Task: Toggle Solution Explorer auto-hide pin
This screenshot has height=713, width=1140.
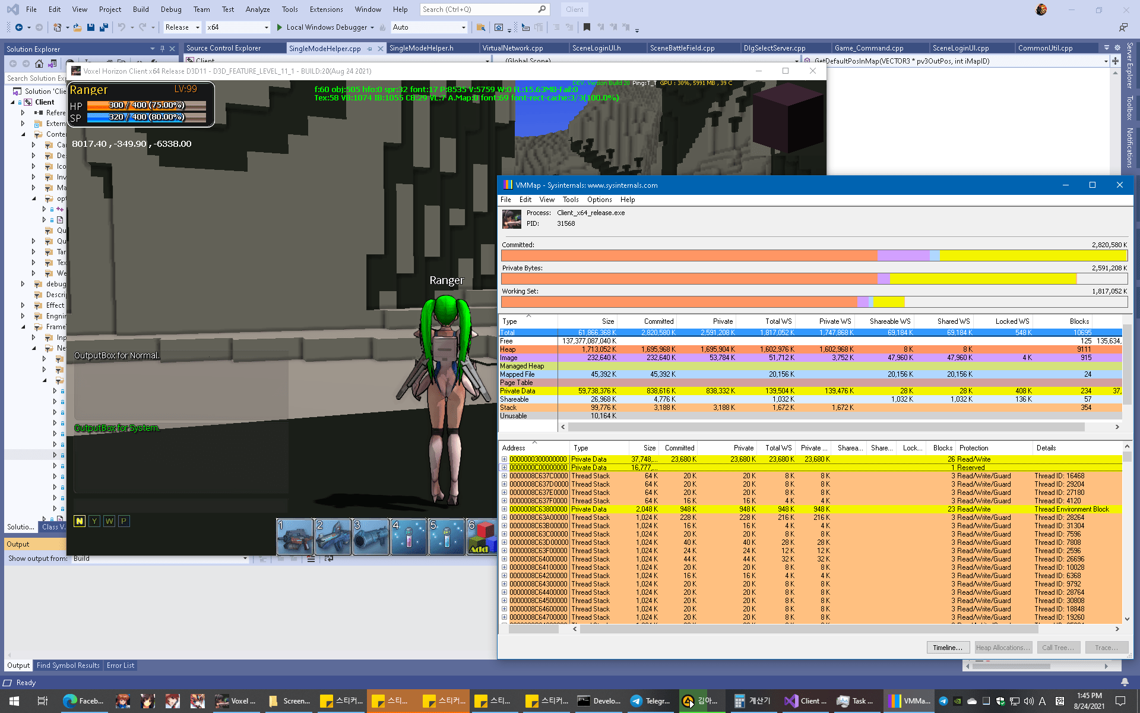Action: point(162,49)
